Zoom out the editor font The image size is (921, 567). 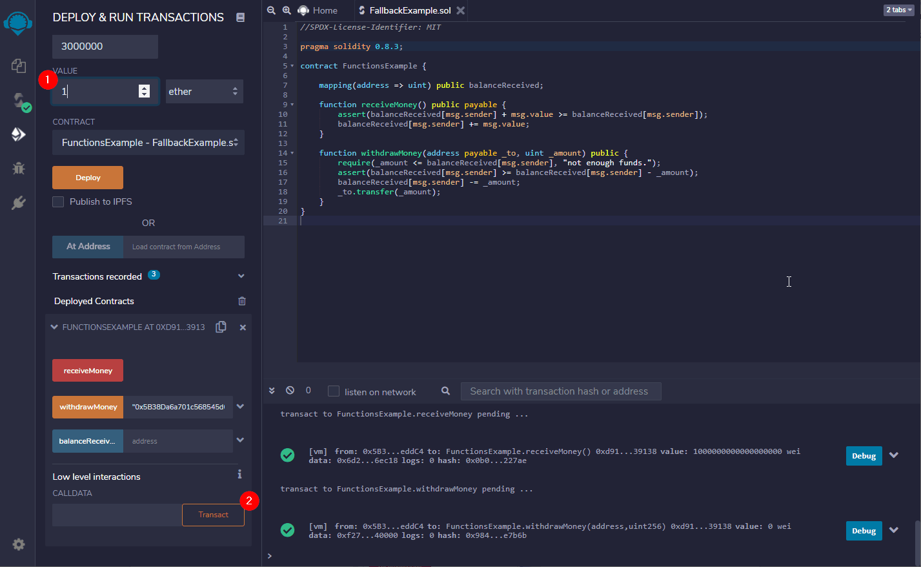(271, 10)
